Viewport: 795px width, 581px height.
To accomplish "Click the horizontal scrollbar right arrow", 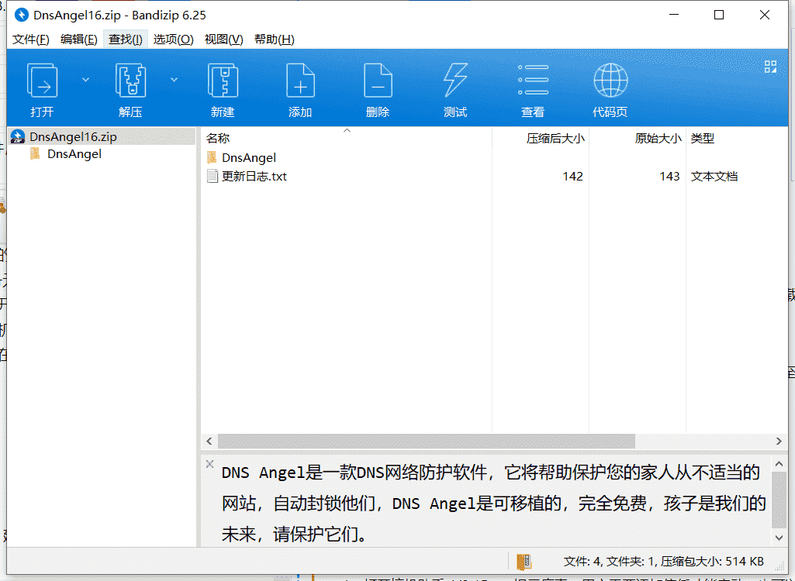I will click(779, 442).
